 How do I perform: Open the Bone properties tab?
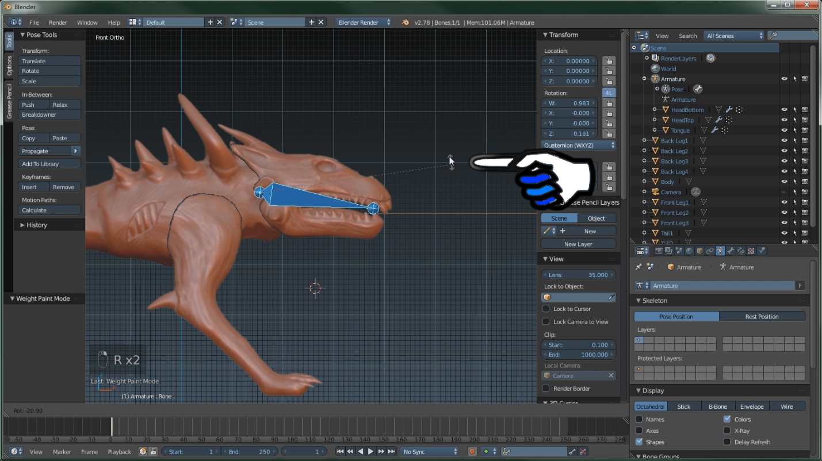pyautogui.click(x=731, y=251)
